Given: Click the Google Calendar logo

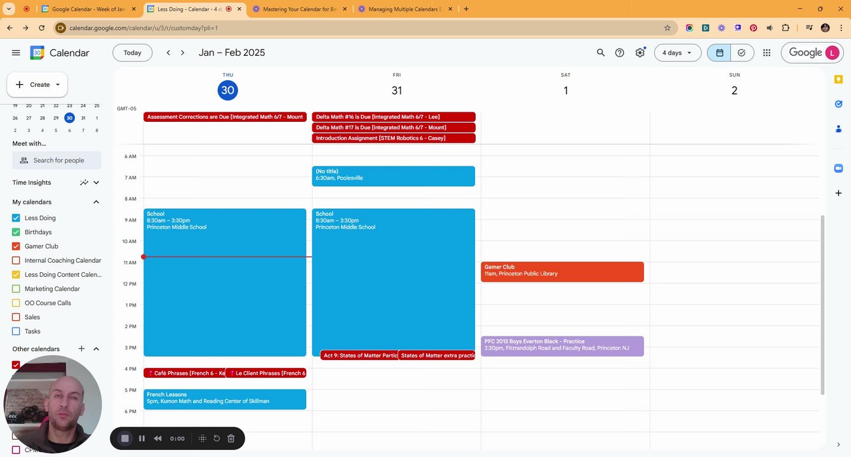Looking at the screenshot, I should [37, 53].
